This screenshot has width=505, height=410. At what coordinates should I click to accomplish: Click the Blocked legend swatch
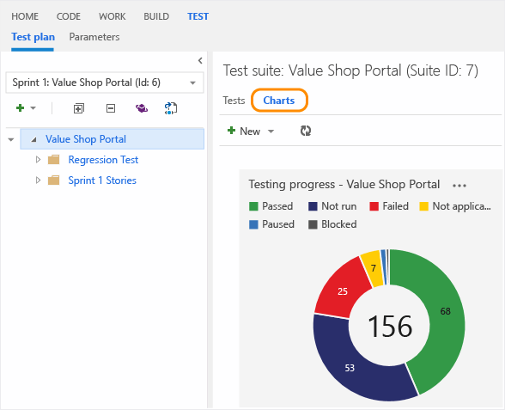(x=313, y=224)
